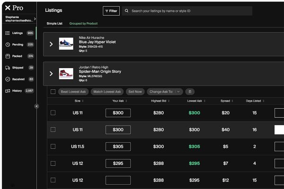284x189 pixels.
Task: Open the Shipped truck icon
Action: 8,68
